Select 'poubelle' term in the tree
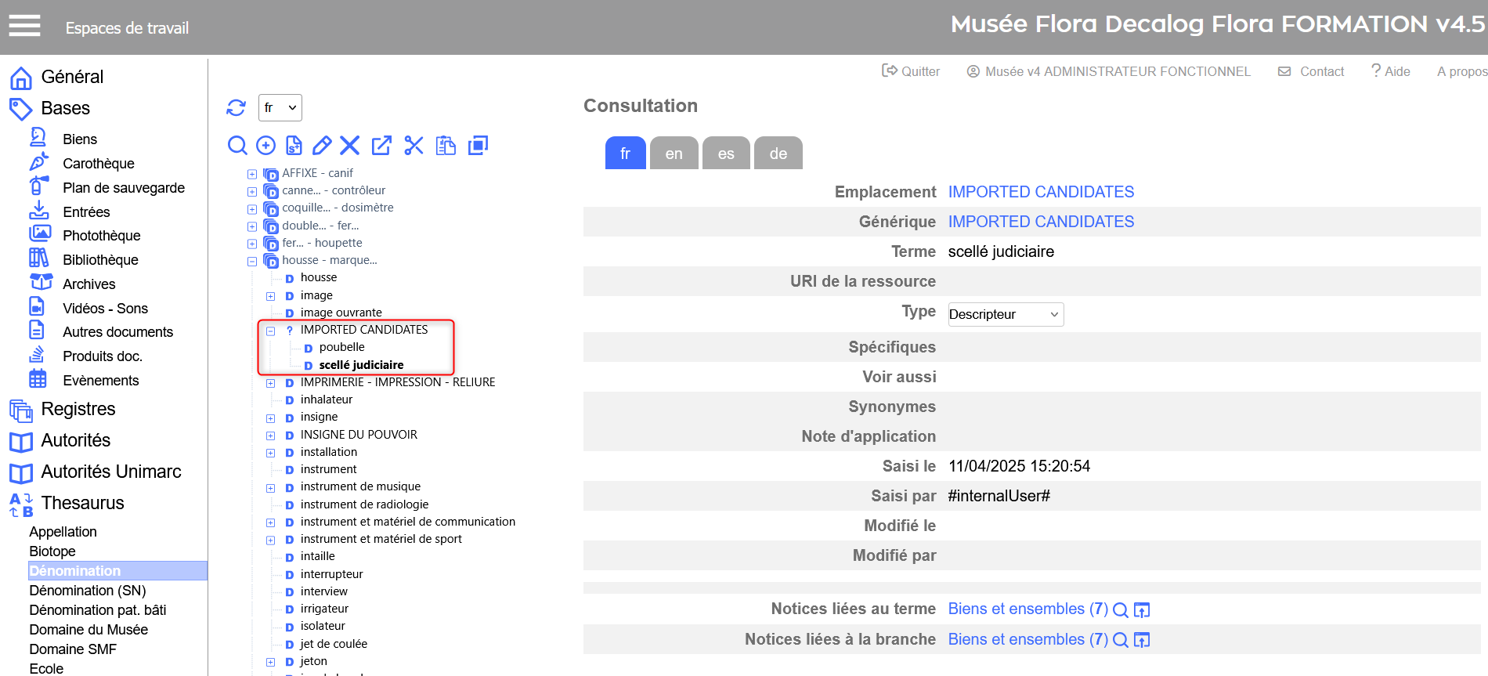Viewport: 1488px width, 676px height. [x=341, y=347]
